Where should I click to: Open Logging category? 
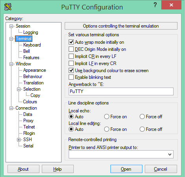click(x=31, y=32)
